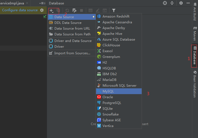The width and height of the screenshot is (198, 138).
Task: Click the plus Add data source button
Action: click(x=51, y=10)
